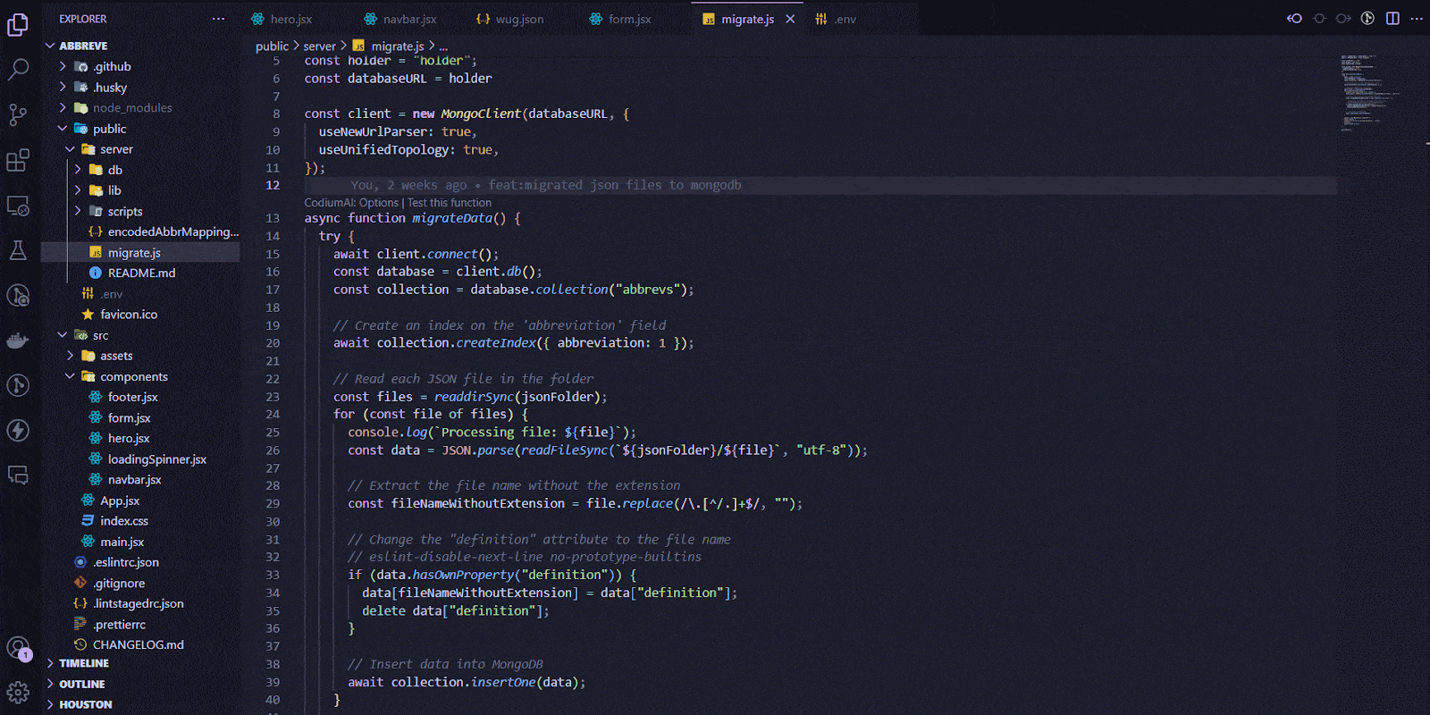Image resolution: width=1430 pixels, height=715 pixels.
Task: Open .prettierrc file
Action: pyautogui.click(x=119, y=625)
